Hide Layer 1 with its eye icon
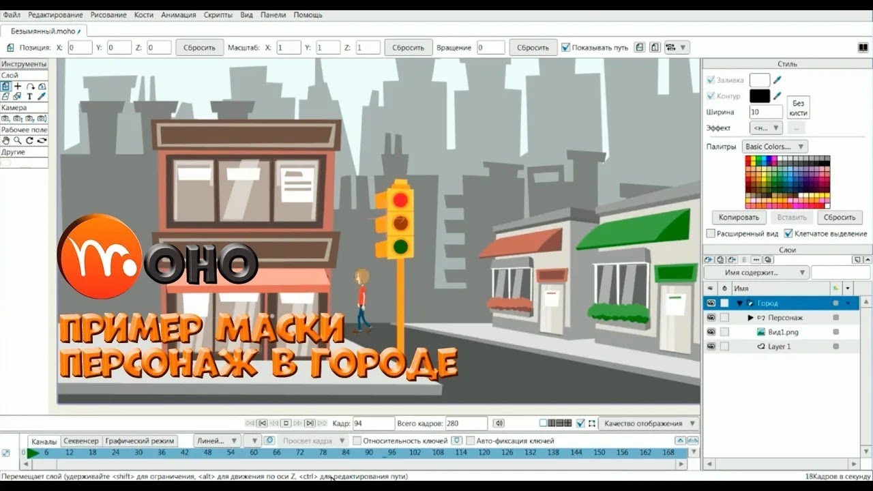This screenshot has width=873, height=491. [x=711, y=346]
